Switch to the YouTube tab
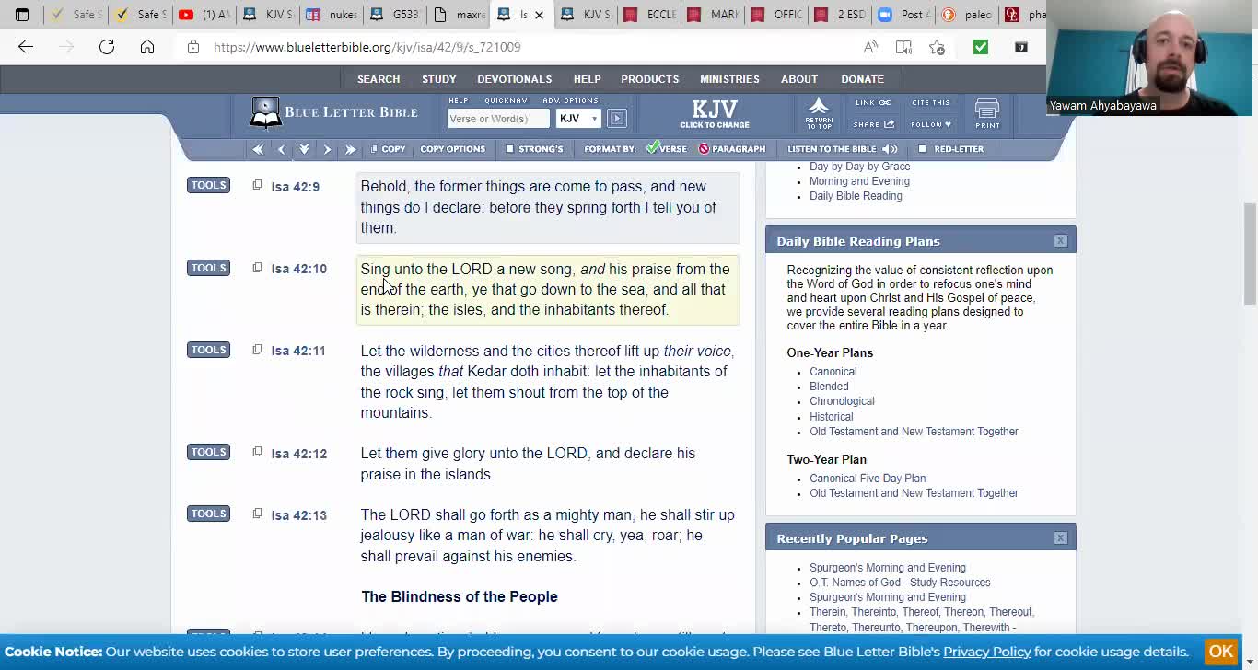This screenshot has width=1258, height=670. click(204, 15)
